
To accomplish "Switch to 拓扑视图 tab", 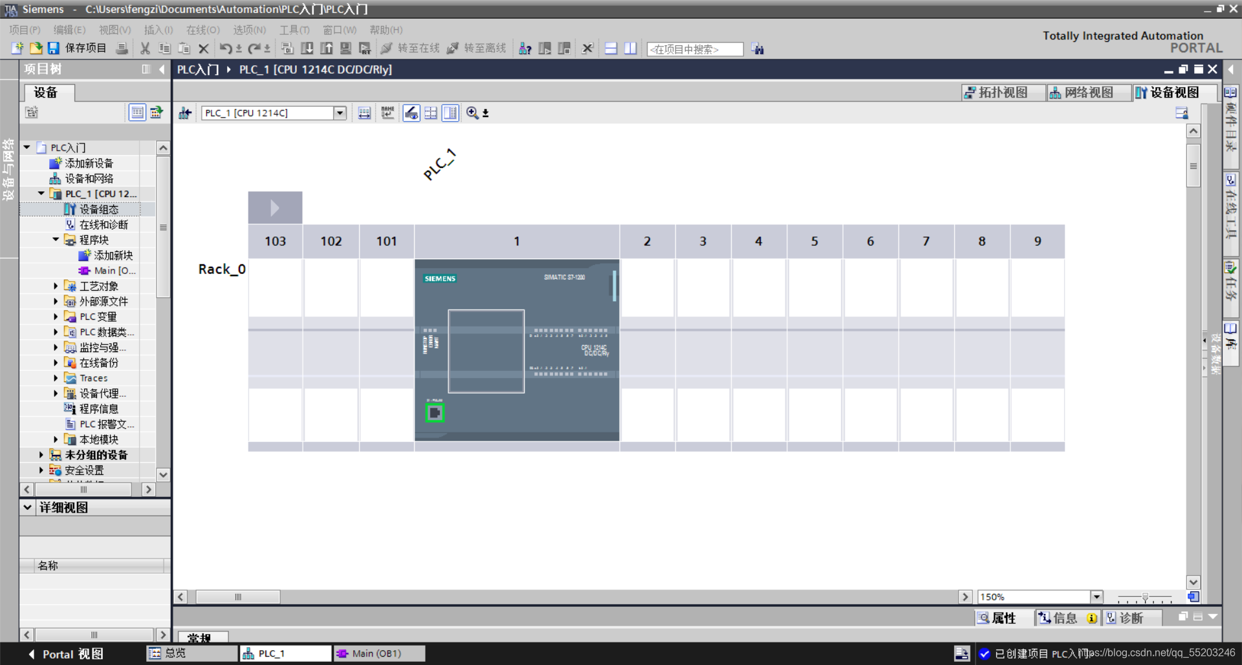I will click(x=1002, y=92).
